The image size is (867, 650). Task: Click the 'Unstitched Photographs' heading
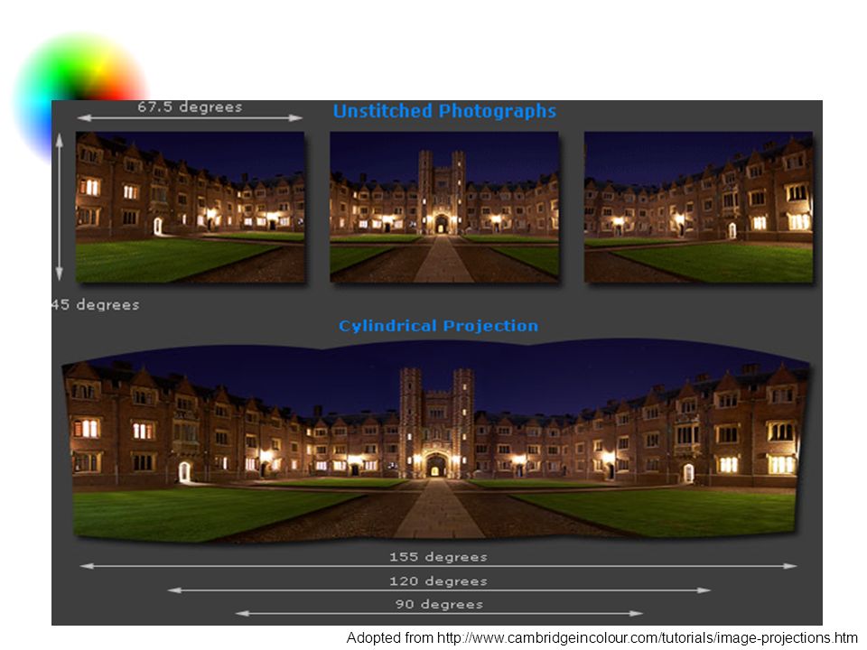tap(444, 111)
